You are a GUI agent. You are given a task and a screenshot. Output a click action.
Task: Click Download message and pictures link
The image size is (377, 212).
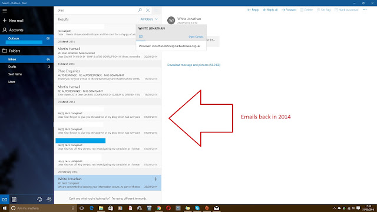point(194,65)
